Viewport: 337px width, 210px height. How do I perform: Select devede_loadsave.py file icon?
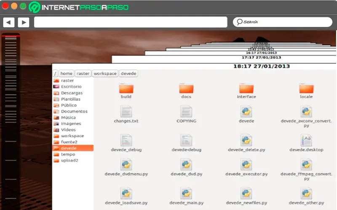click(126, 193)
